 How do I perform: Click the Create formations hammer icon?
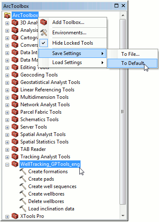(23, 172)
